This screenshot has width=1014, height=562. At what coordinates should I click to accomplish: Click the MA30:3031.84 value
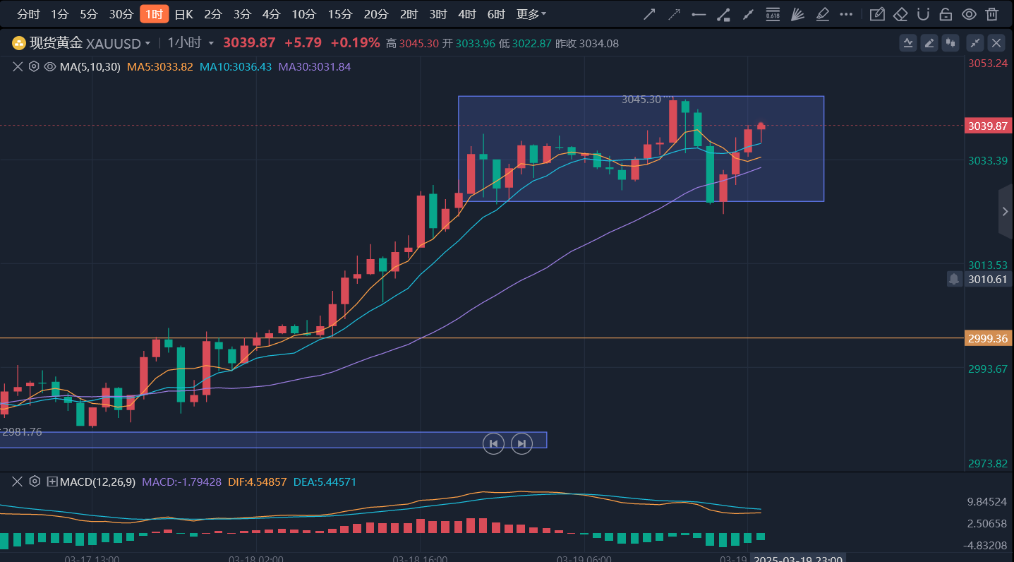(315, 67)
